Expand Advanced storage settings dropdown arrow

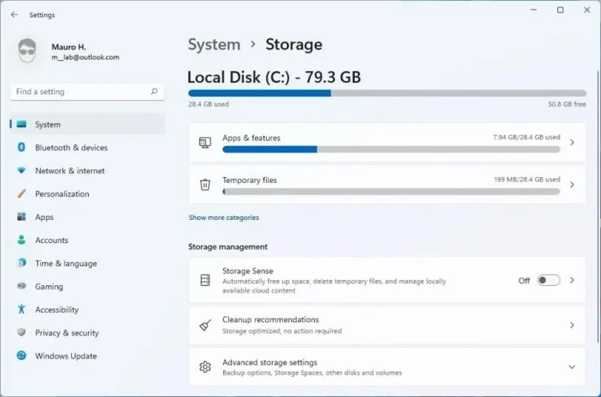pyautogui.click(x=572, y=367)
